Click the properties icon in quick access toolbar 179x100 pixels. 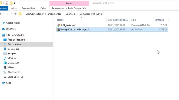coord(7,3)
